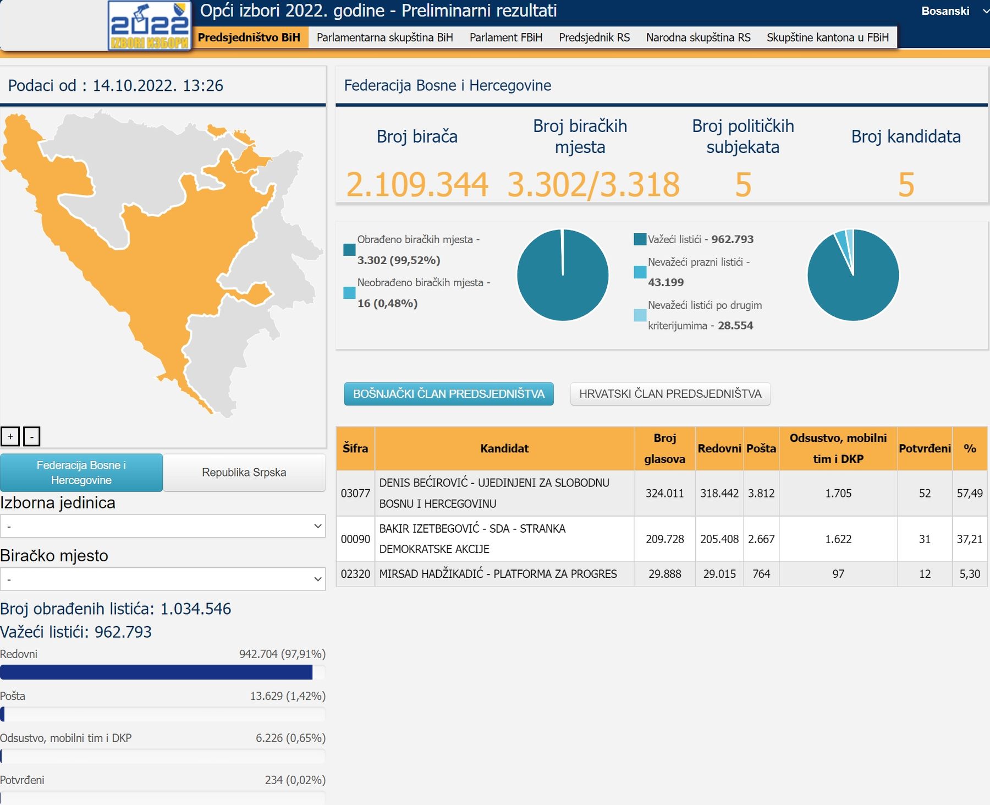This screenshot has height=805, width=990.
Task: Click the valid ballots pie chart
Action: click(x=853, y=275)
